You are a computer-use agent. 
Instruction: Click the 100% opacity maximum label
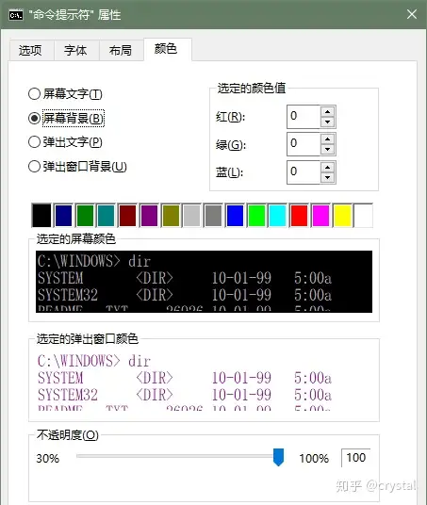coord(314,458)
